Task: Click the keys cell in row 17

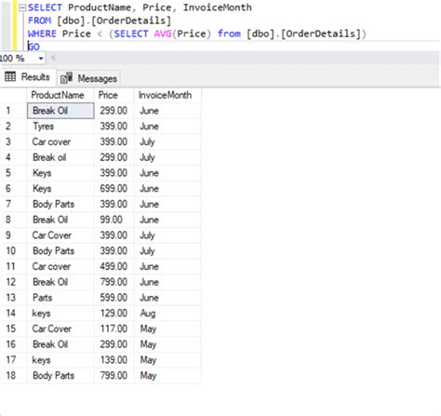Action: tap(60, 360)
